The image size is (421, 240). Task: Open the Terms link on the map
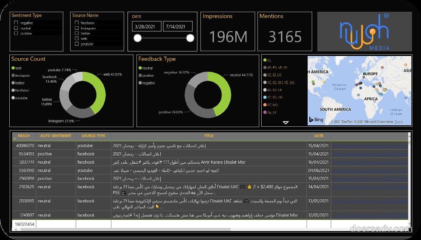(399, 122)
